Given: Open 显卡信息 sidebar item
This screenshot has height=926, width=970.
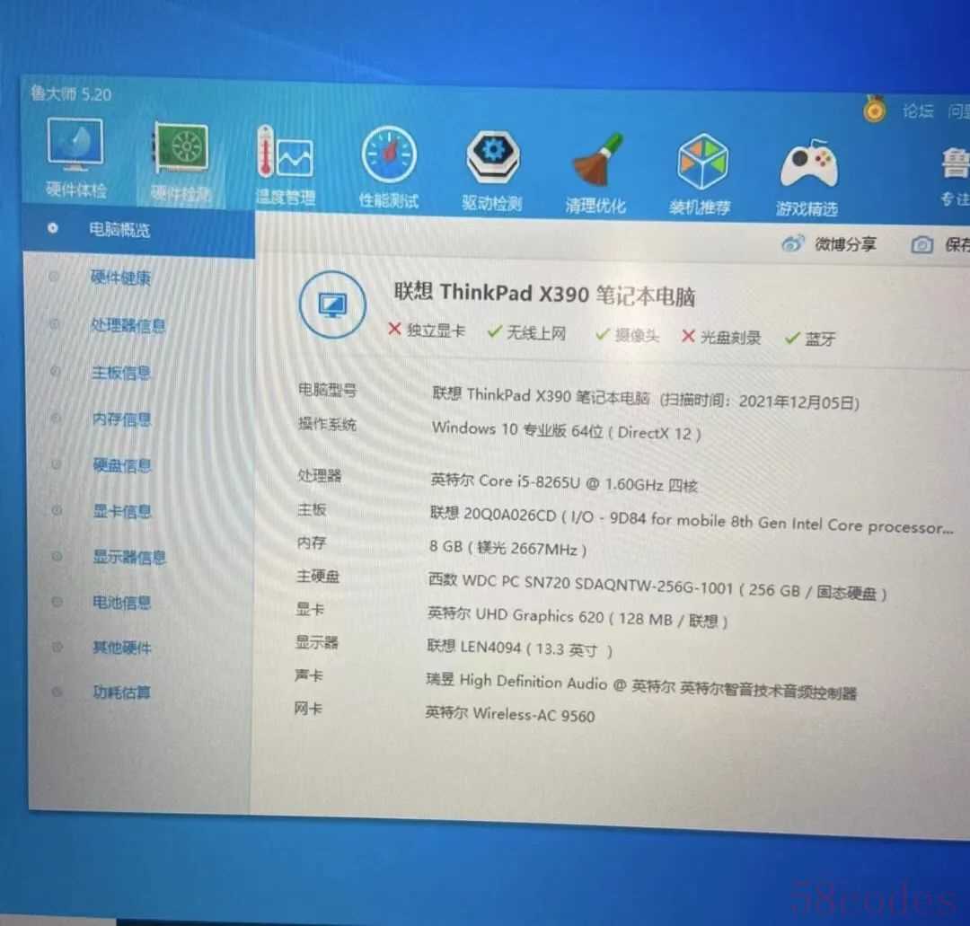Looking at the screenshot, I should coord(122,512).
